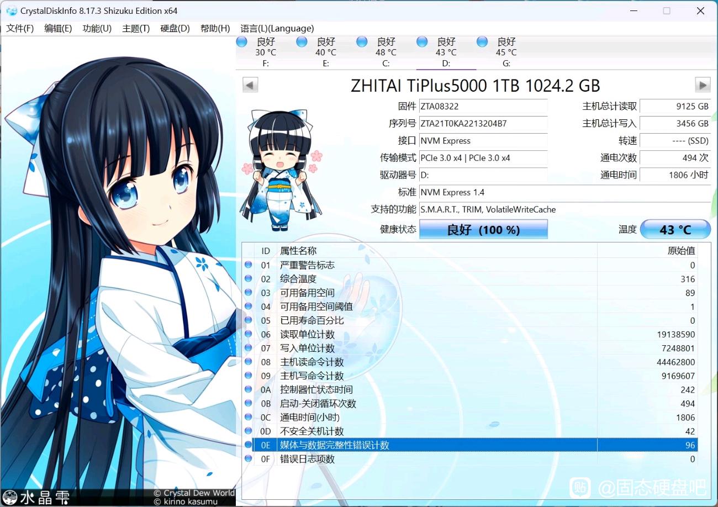Click the status orb for attribute 0C 通电时间(小时)

coord(249,417)
